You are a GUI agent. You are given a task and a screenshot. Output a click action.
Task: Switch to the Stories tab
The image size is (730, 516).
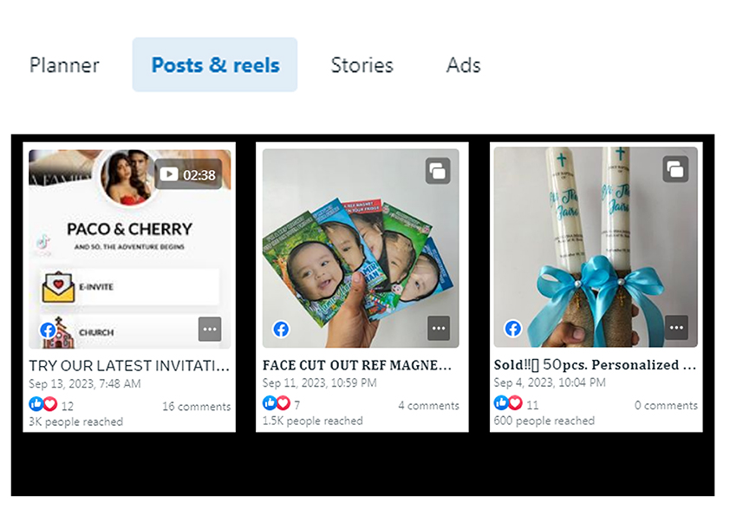362,65
